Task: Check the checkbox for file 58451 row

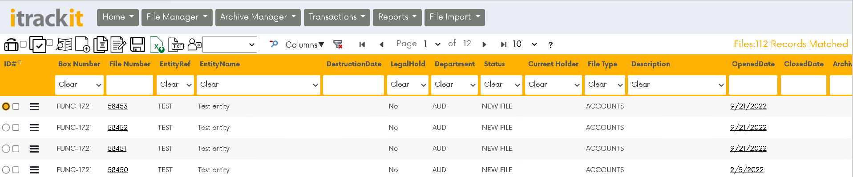Action: click(16, 149)
